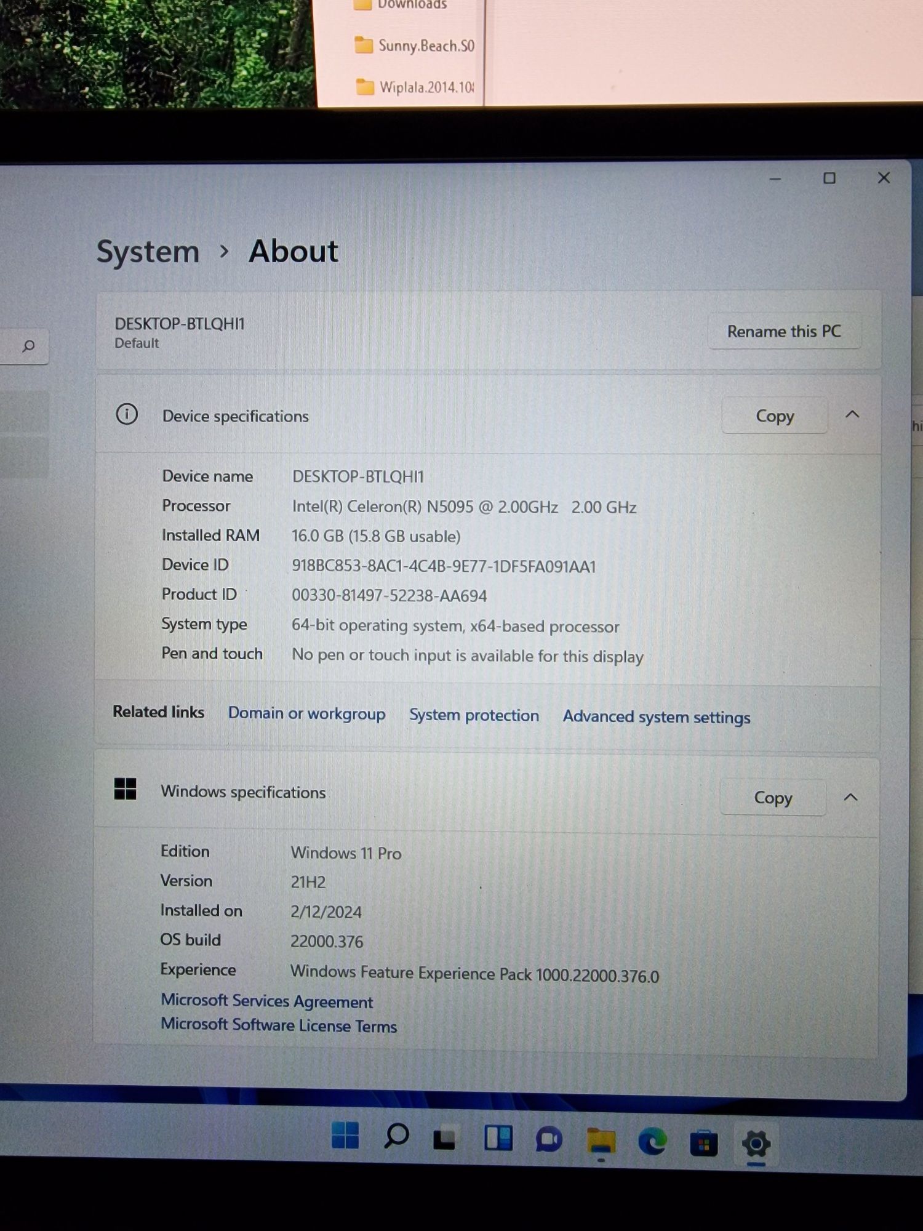Open the Windows Start menu

click(345, 1136)
